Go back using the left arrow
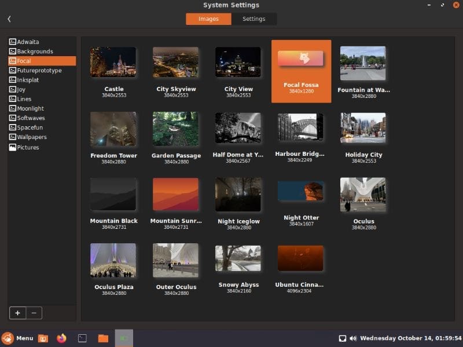Image resolution: width=463 pixels, height=347 pixels. click(9, 19)
